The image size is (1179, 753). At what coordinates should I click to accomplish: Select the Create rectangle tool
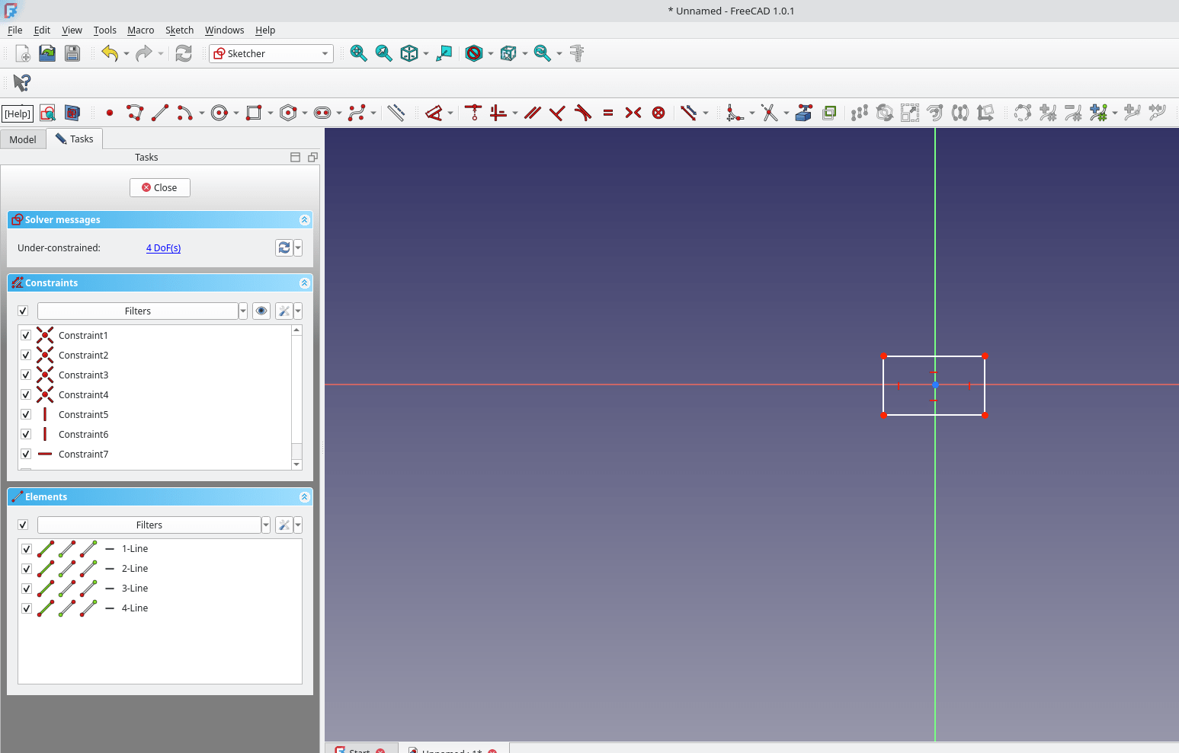254,113
